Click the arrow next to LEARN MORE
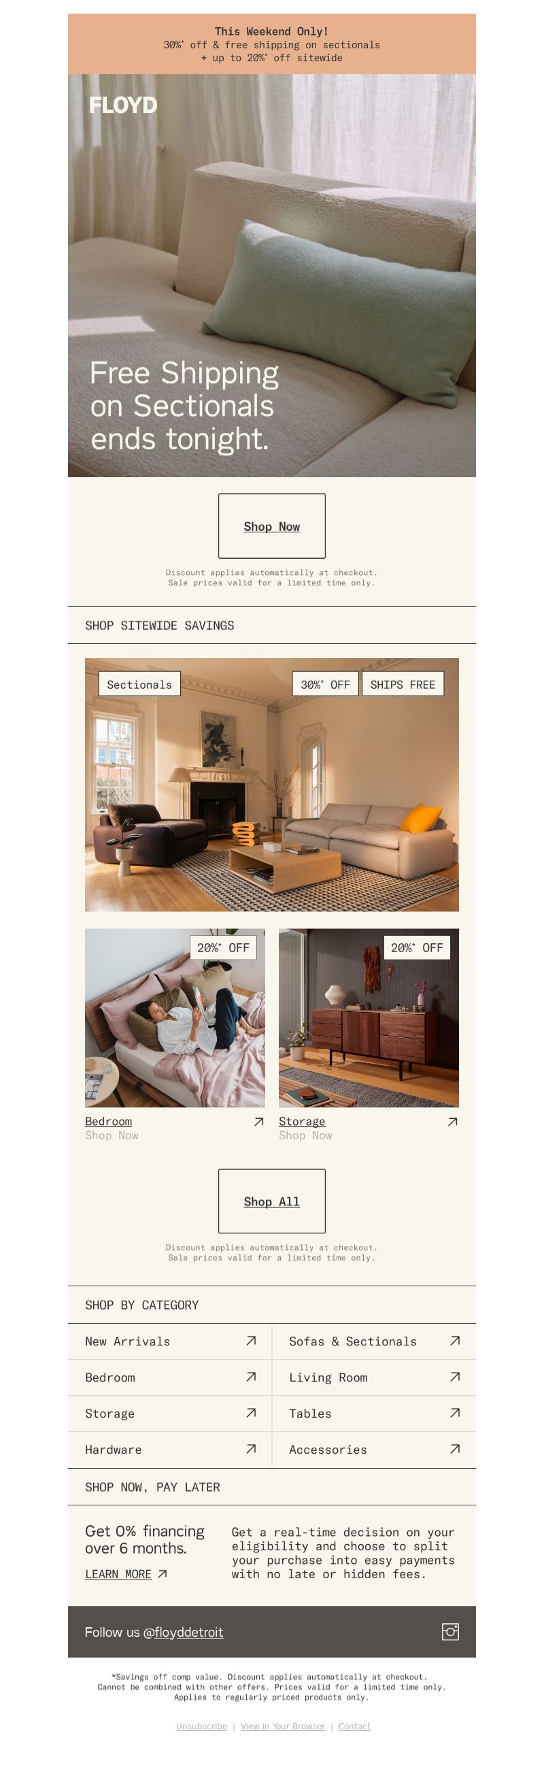 point(163,1574)
